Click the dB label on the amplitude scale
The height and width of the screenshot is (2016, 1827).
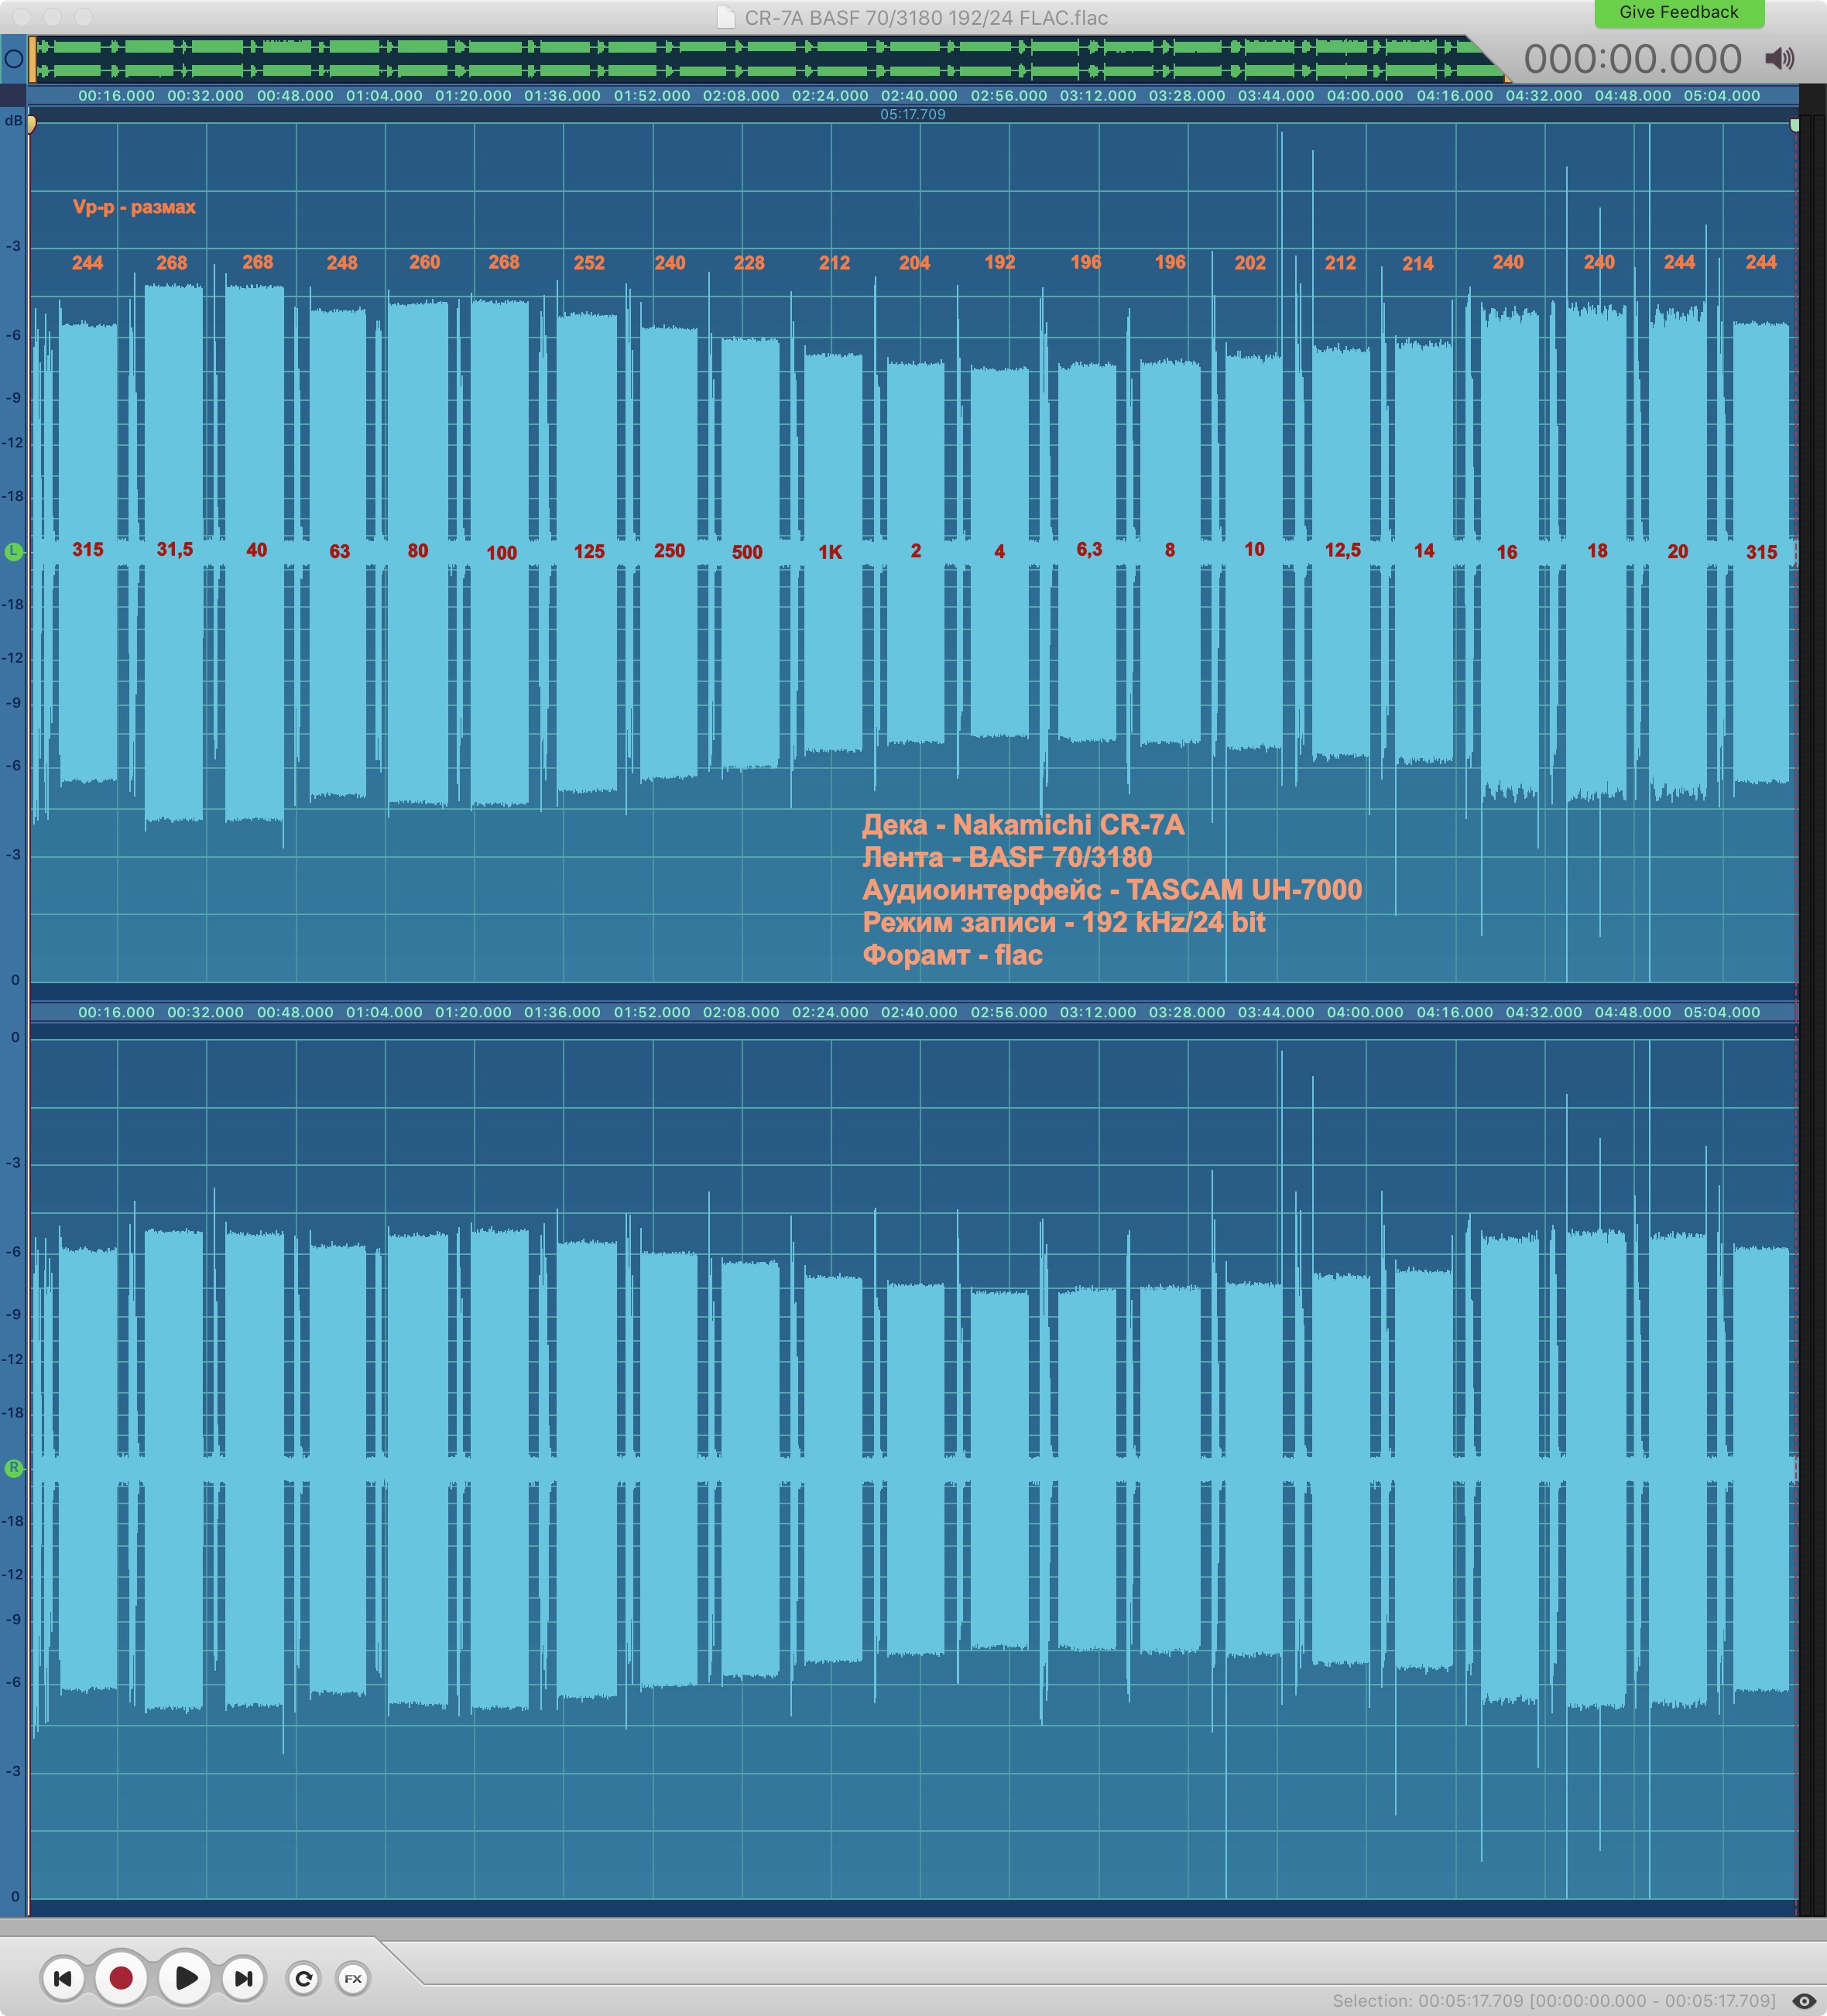(x=14, y=121)
